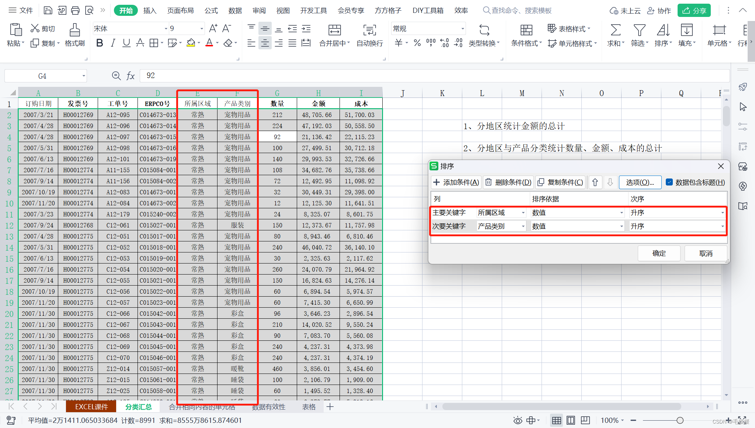
Task: Toggle bold formatting button
Action: tap(99, 43)
